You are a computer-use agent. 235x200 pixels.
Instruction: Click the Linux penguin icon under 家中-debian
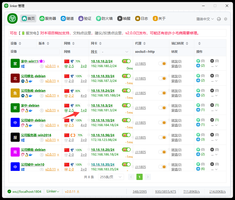click(x=26, y=111)
